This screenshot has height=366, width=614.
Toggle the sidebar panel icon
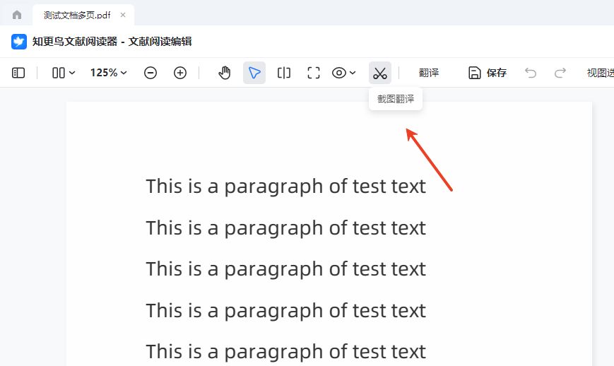point(18,73)
